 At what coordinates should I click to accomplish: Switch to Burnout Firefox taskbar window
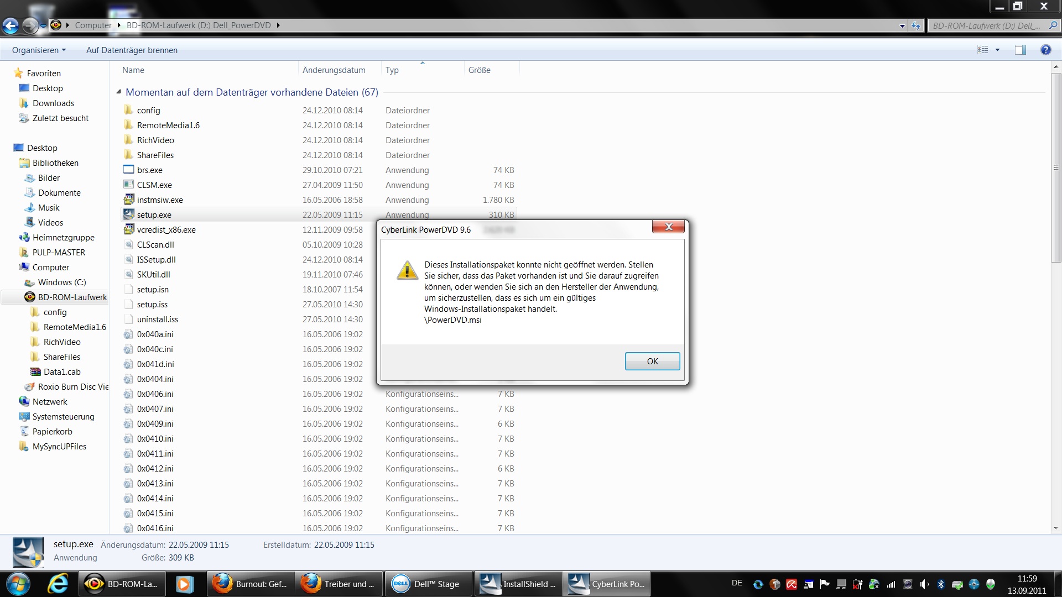click(250, 584)
